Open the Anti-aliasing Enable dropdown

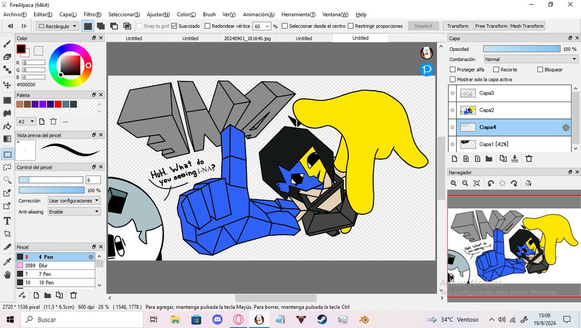pos(74,211)
